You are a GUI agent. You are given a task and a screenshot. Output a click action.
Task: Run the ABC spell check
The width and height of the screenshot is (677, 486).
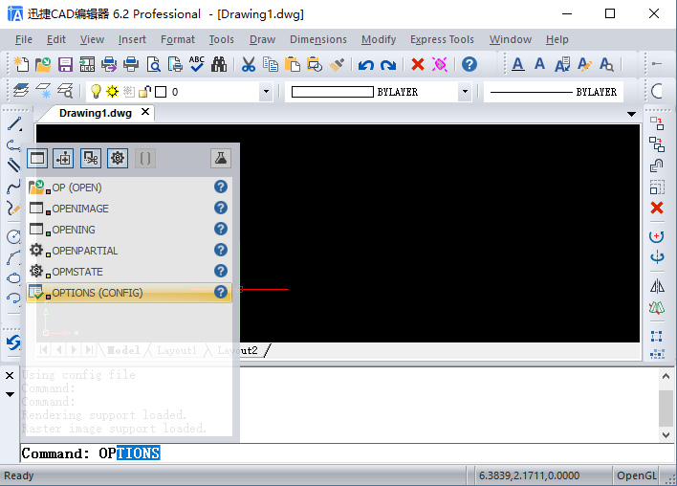pos(197,64)
